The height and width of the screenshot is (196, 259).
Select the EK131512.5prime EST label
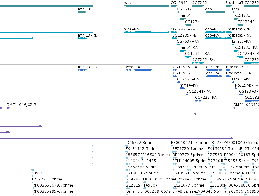pyautogui.click(x=142, y=149)
